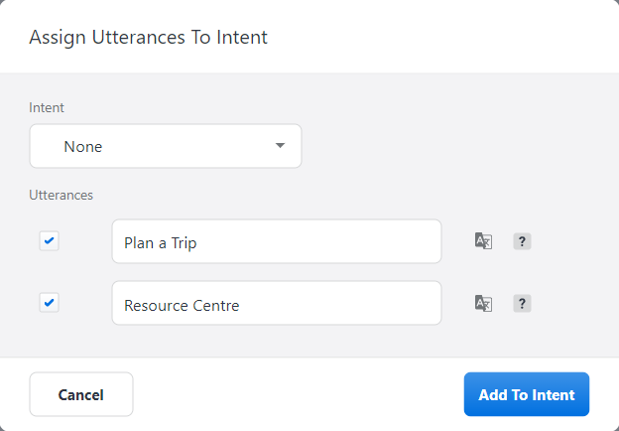Uncheck the Plan a Trip utterance checkbox

[x=49, y=240]
